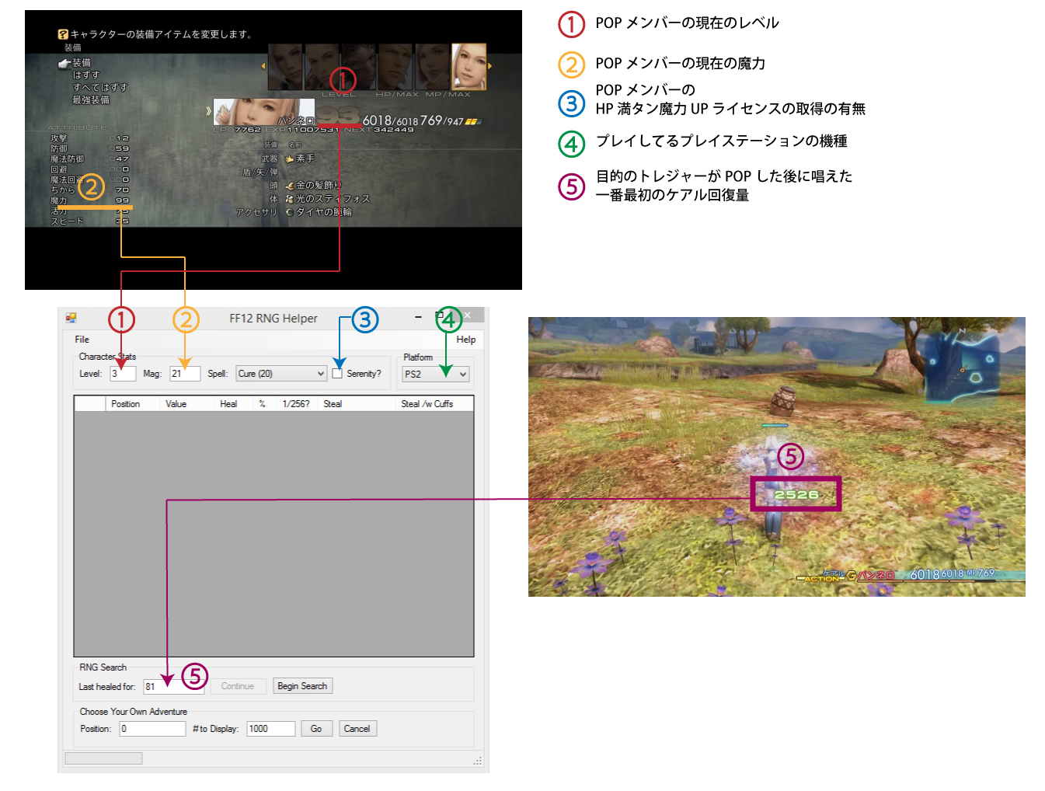The image size is (1045, 791).
Task: Close the FF12 RNG Helper window
Action: click(x=468, y=315)
